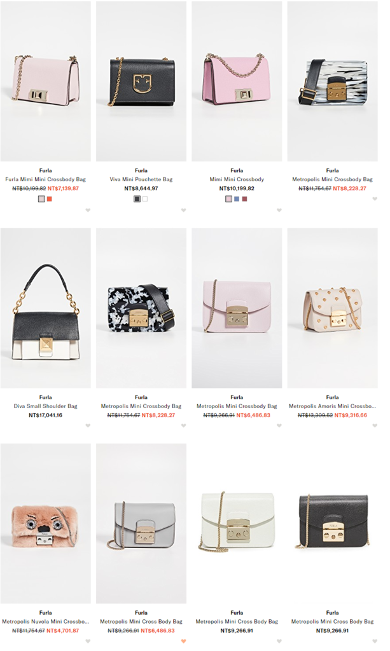Choose white swatch for Viva Mini Pouchette
Screen dimensions: 390x651
[x=145, y=199]
